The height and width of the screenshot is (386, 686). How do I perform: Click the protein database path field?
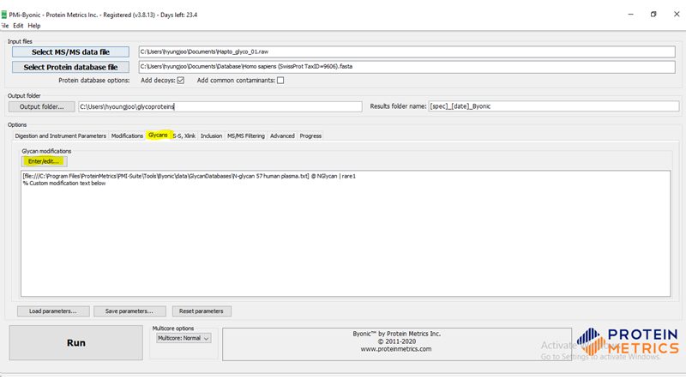(x=406, y=67)
